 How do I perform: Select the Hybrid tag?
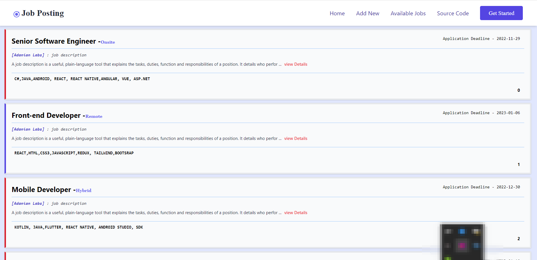pyautogui.click(x=83, y=191)
